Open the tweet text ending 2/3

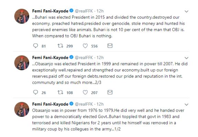pos(110,73)
